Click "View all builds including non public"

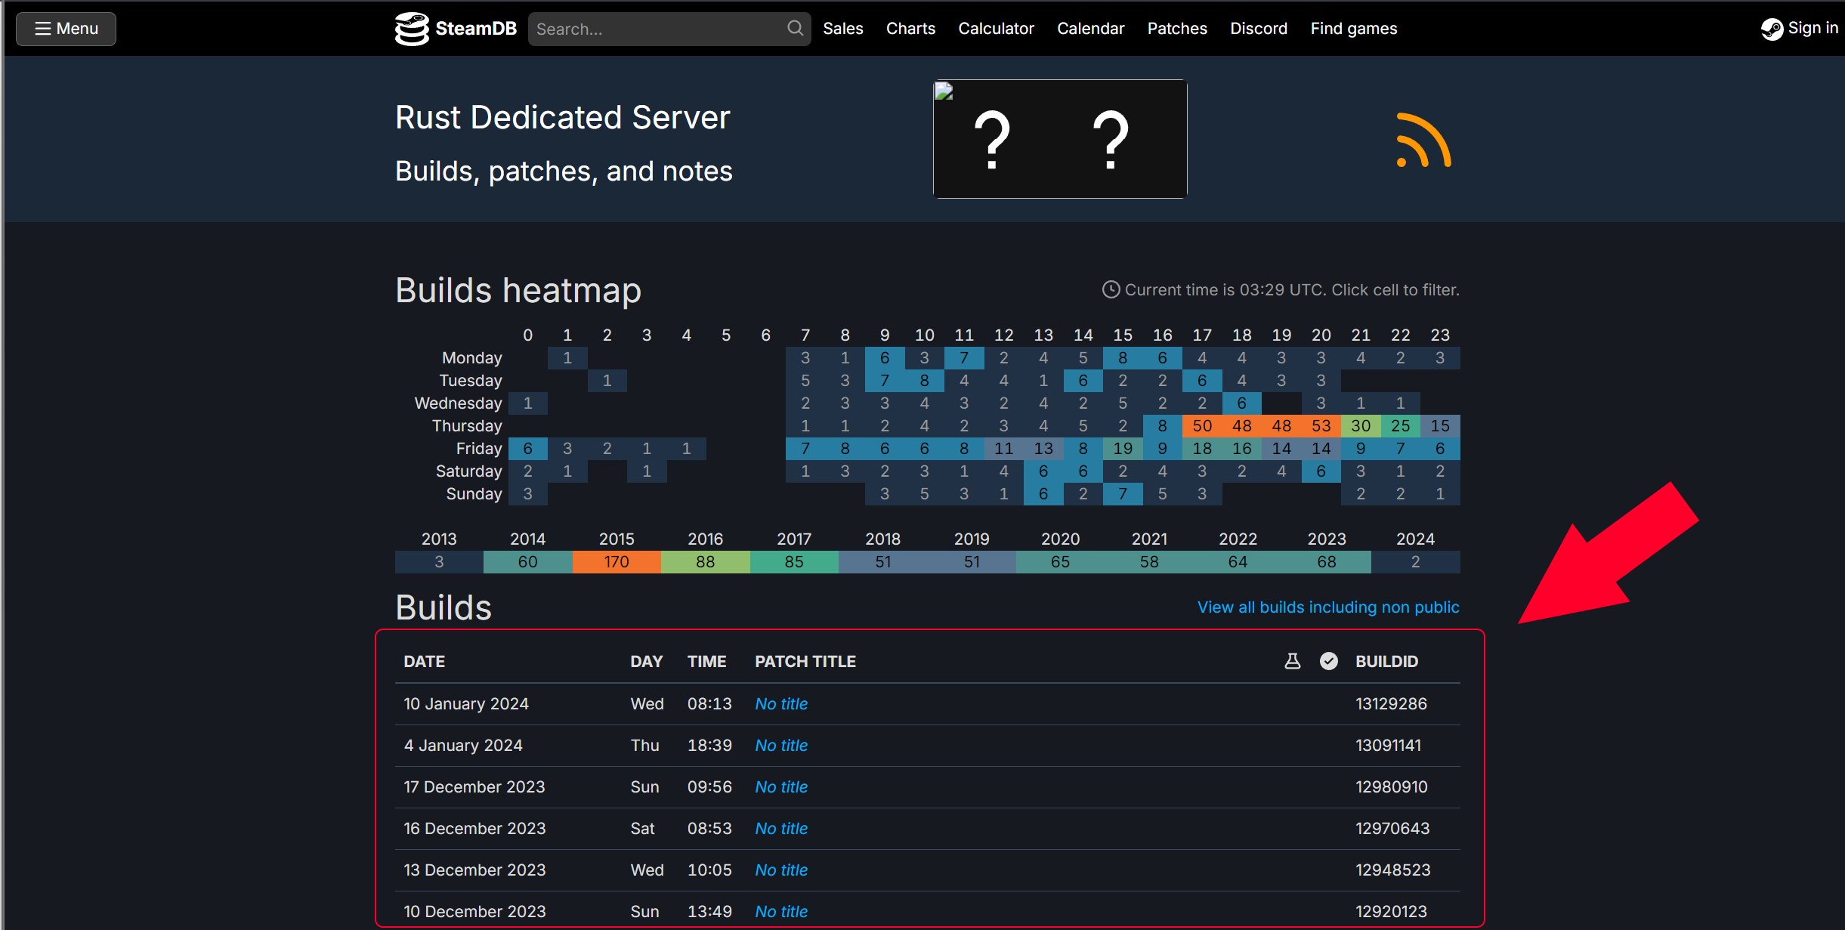1327,607
